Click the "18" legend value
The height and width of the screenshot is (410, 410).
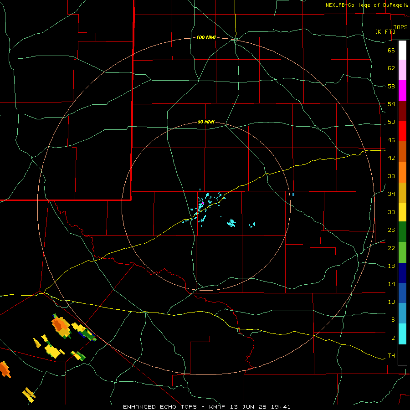tap(391, 266)
